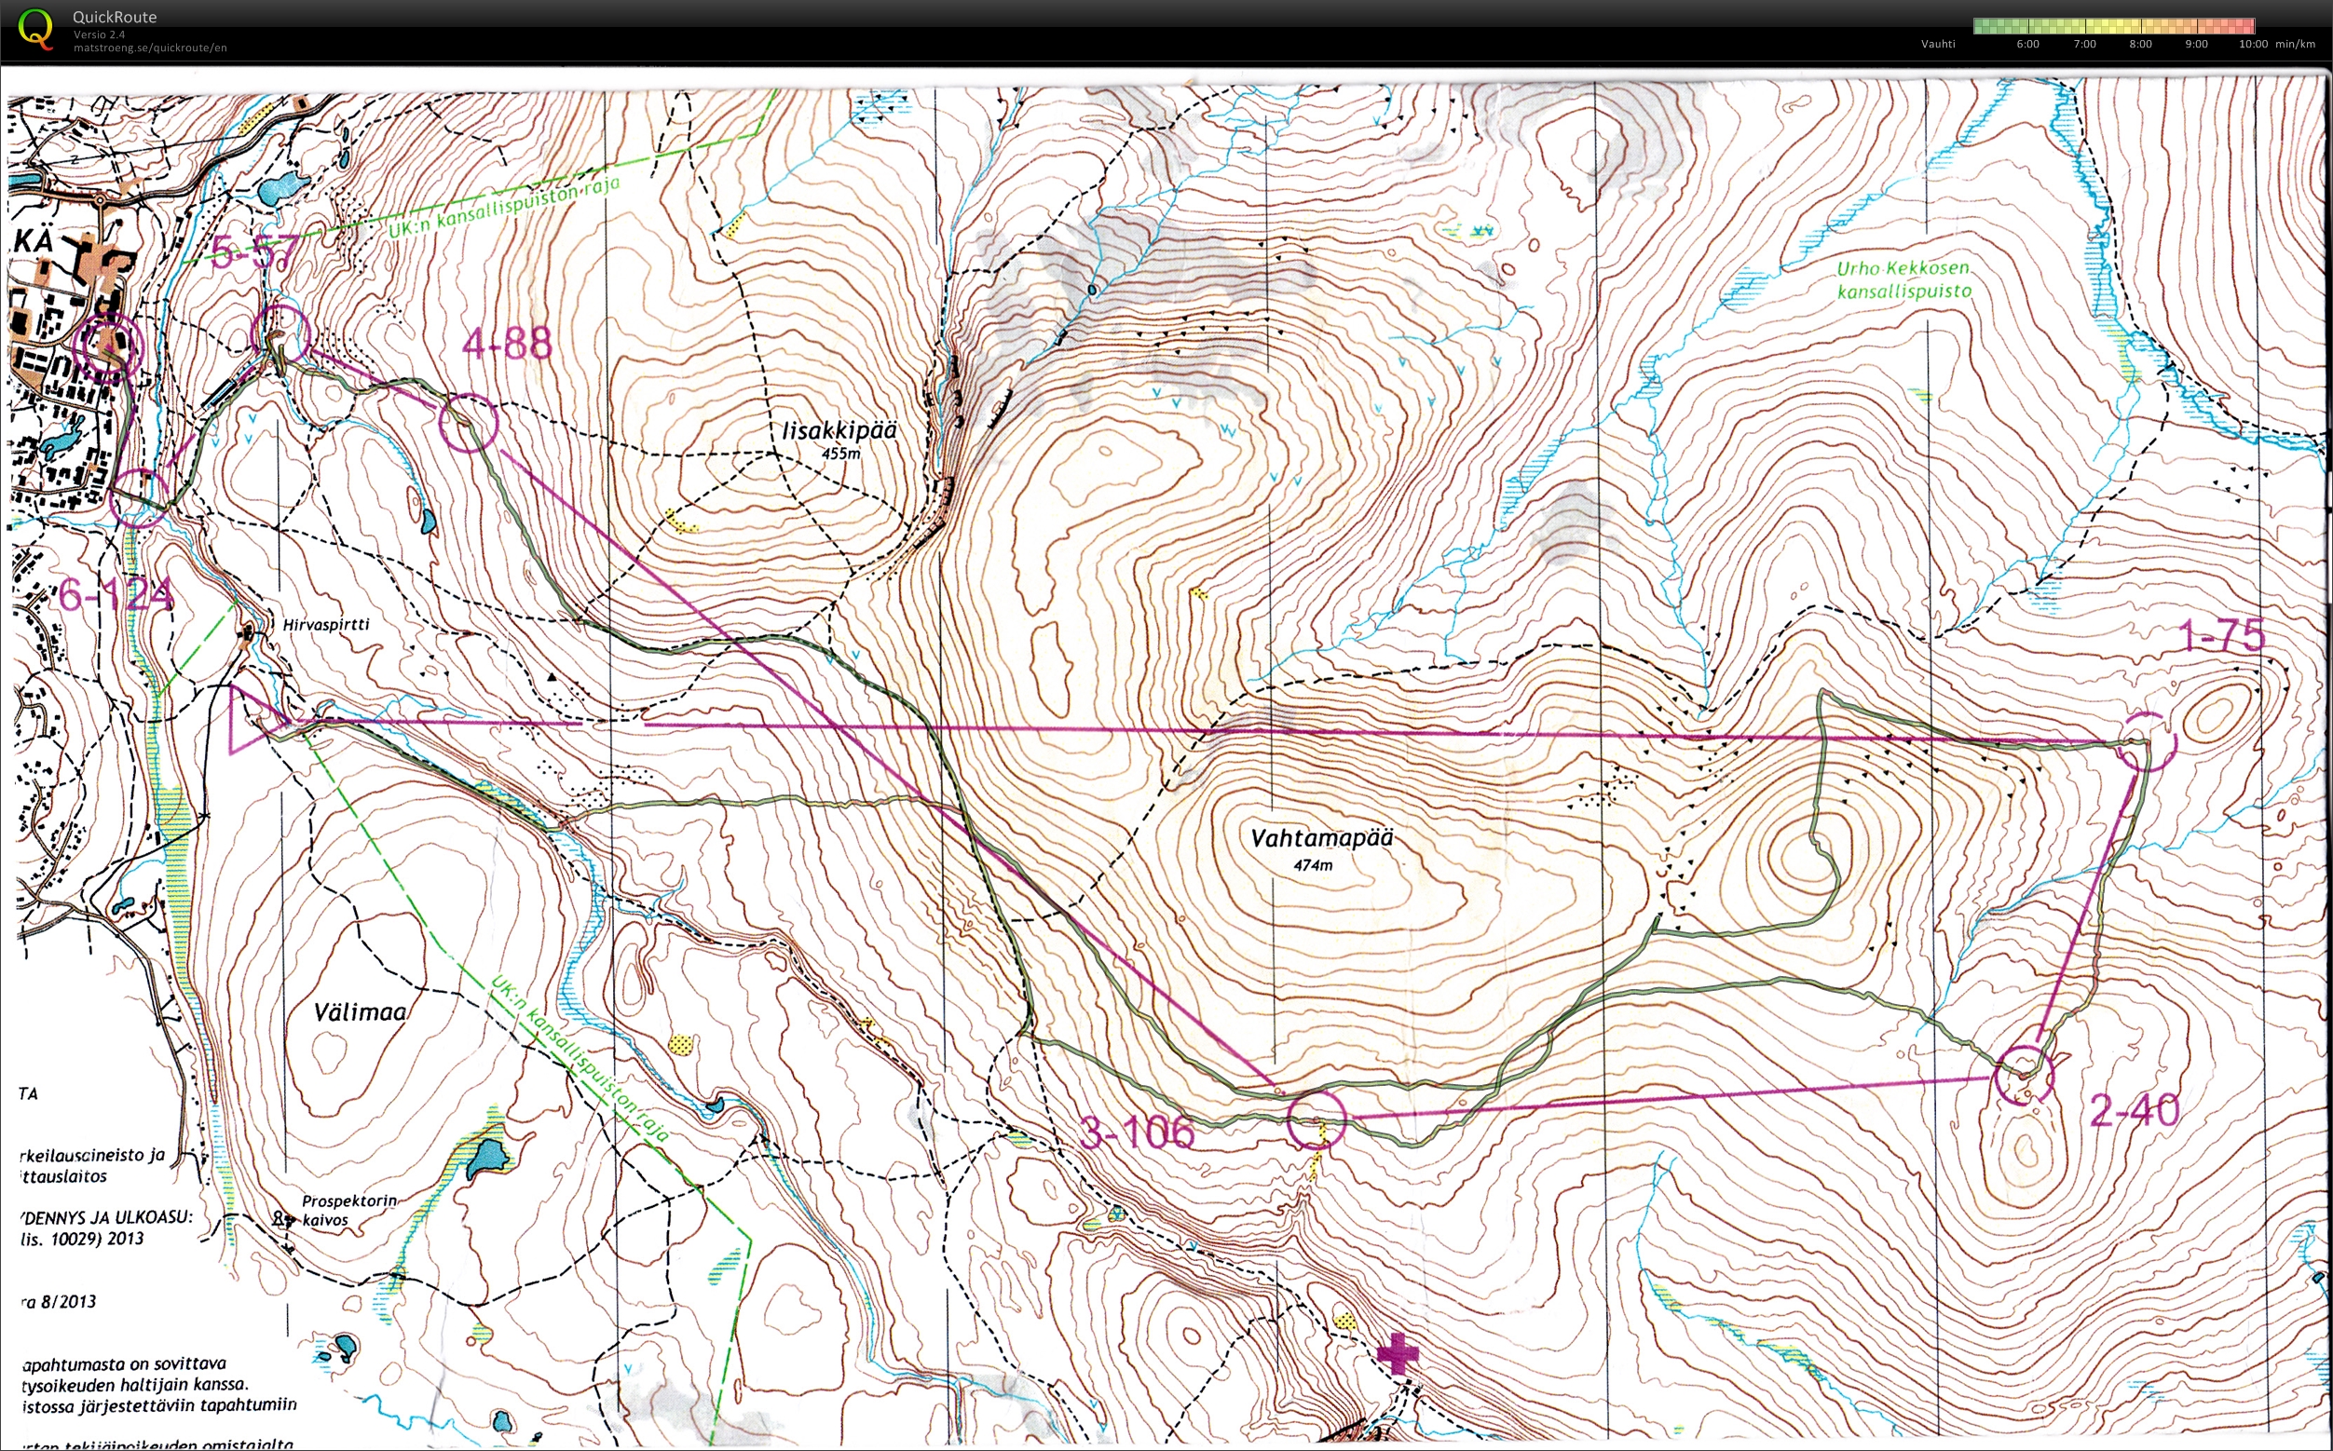Click the 'Vauhti' legend label

pos(1937,44)
